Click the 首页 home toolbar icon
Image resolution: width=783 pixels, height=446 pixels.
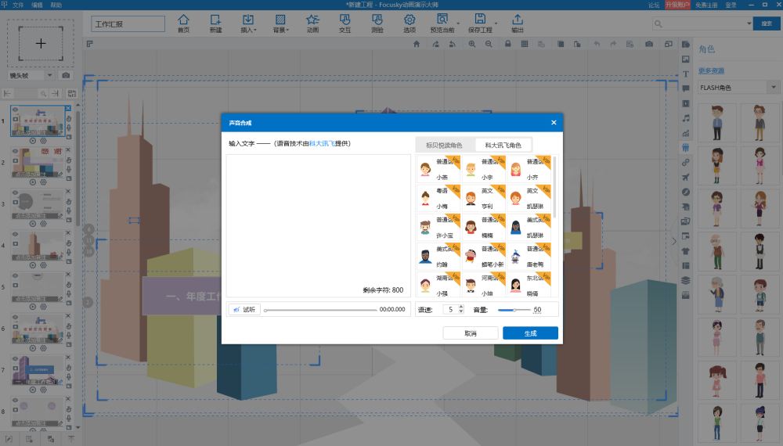tap(183, 23)
